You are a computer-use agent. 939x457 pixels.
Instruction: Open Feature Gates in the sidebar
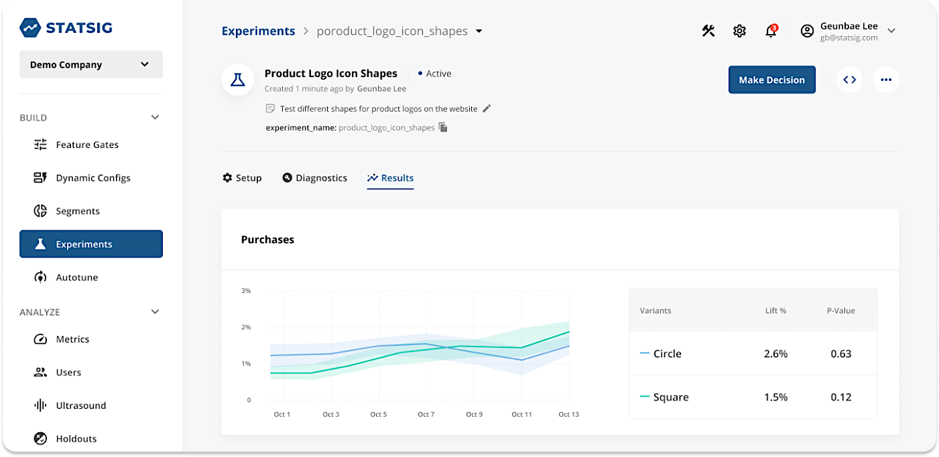[x=87, y=145]
